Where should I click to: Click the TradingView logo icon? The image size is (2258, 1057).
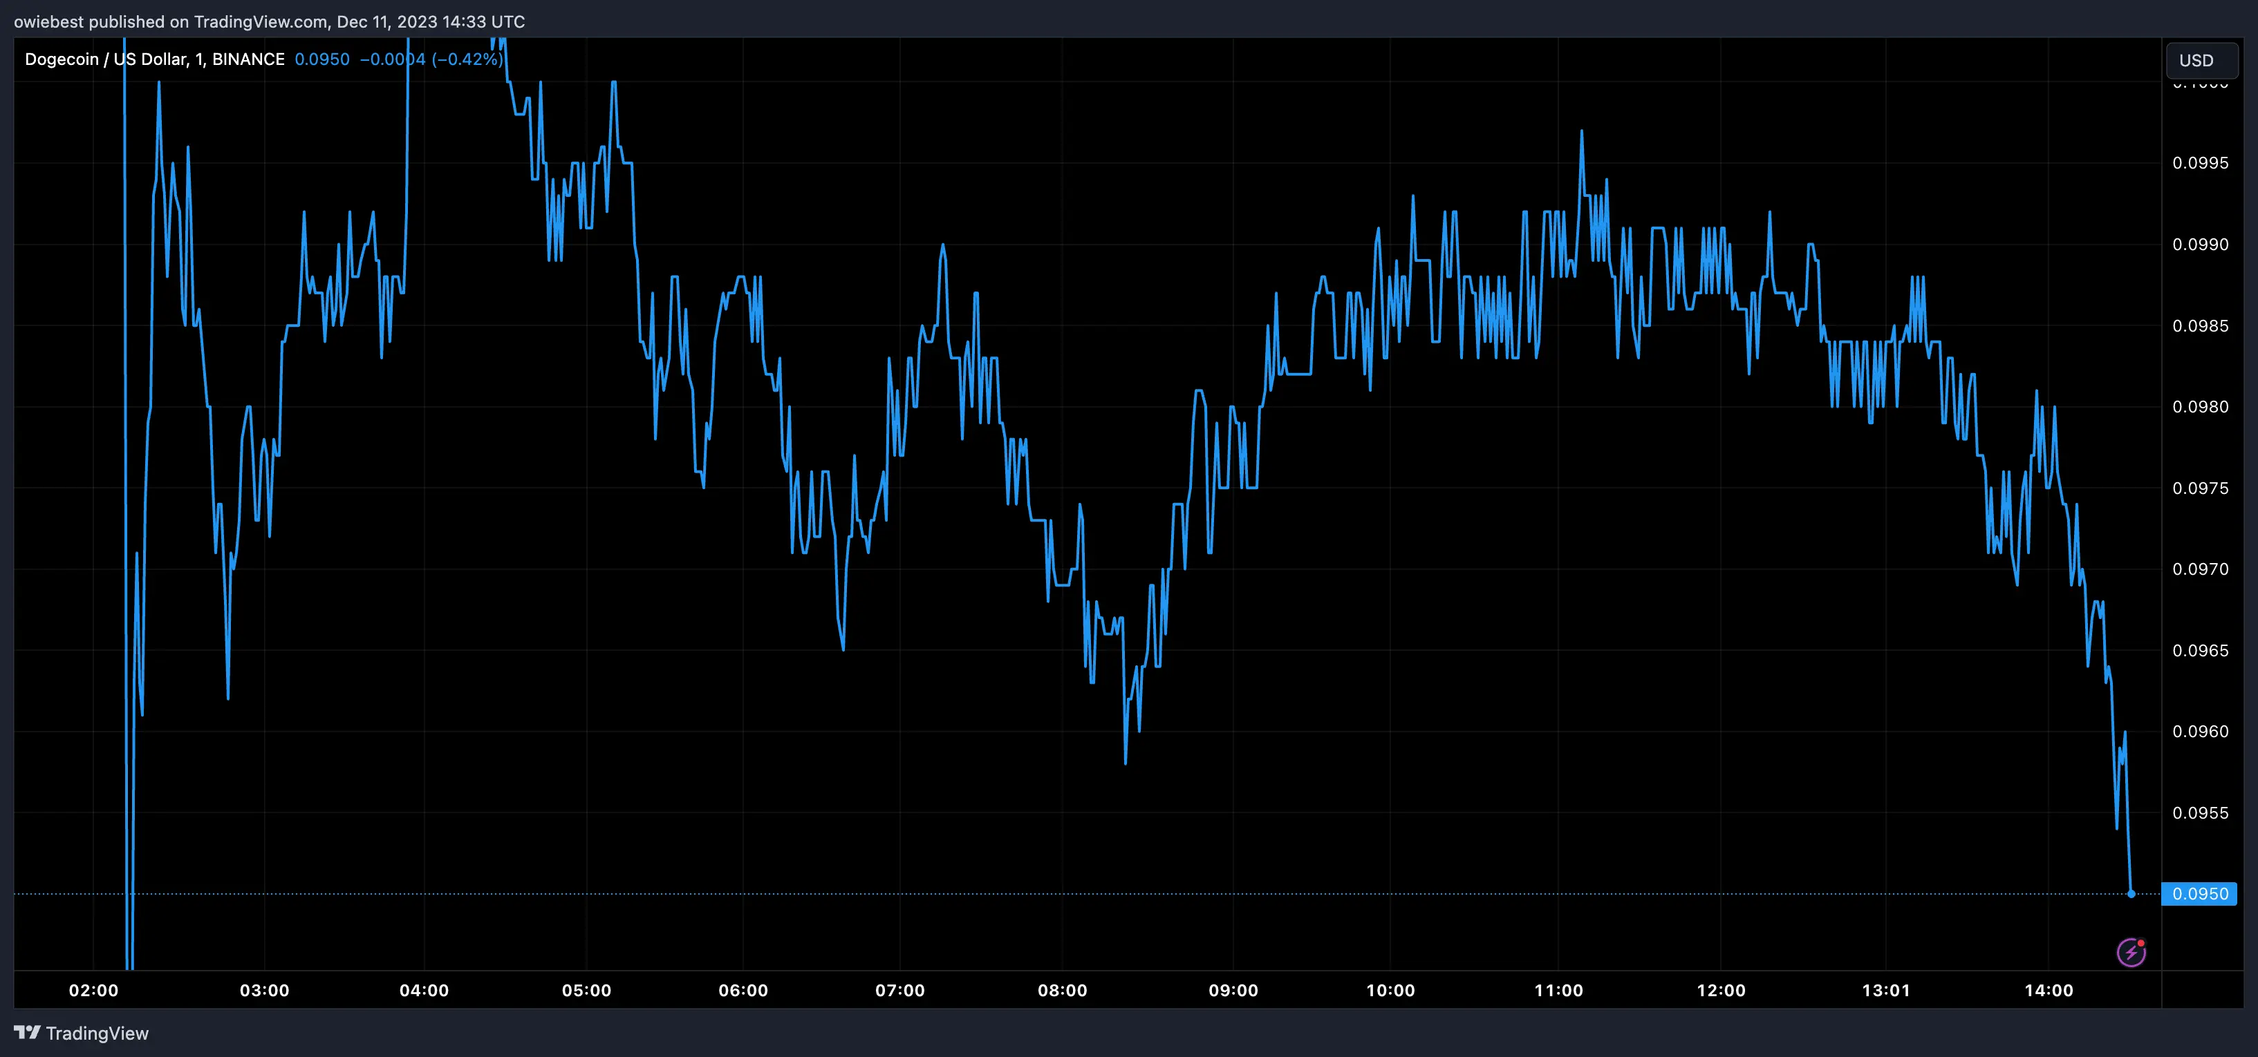tap(27, 1033)
